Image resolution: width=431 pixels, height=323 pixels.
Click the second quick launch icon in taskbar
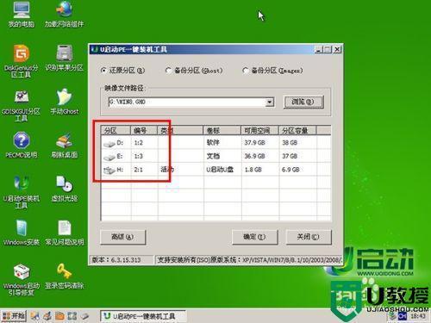tap(47, 316)
